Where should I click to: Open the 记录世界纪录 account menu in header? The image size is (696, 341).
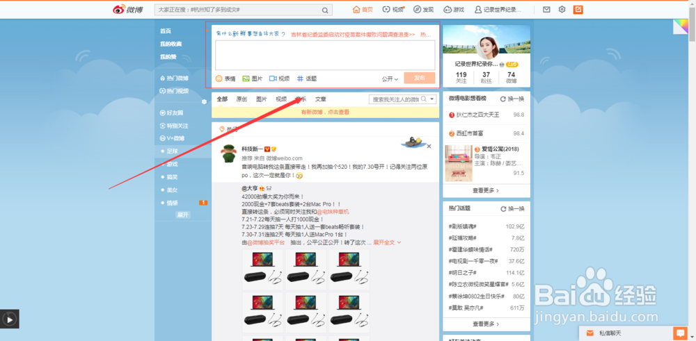coord(498,9)
